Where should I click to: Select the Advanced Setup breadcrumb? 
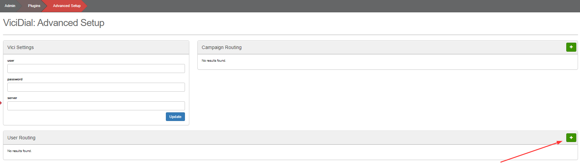pos(67,6)
